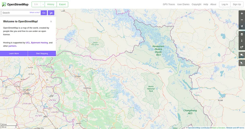Open directions between two points
Image resolution: width=245 pixels, height=129 pixels.
(x=51, y=13)
